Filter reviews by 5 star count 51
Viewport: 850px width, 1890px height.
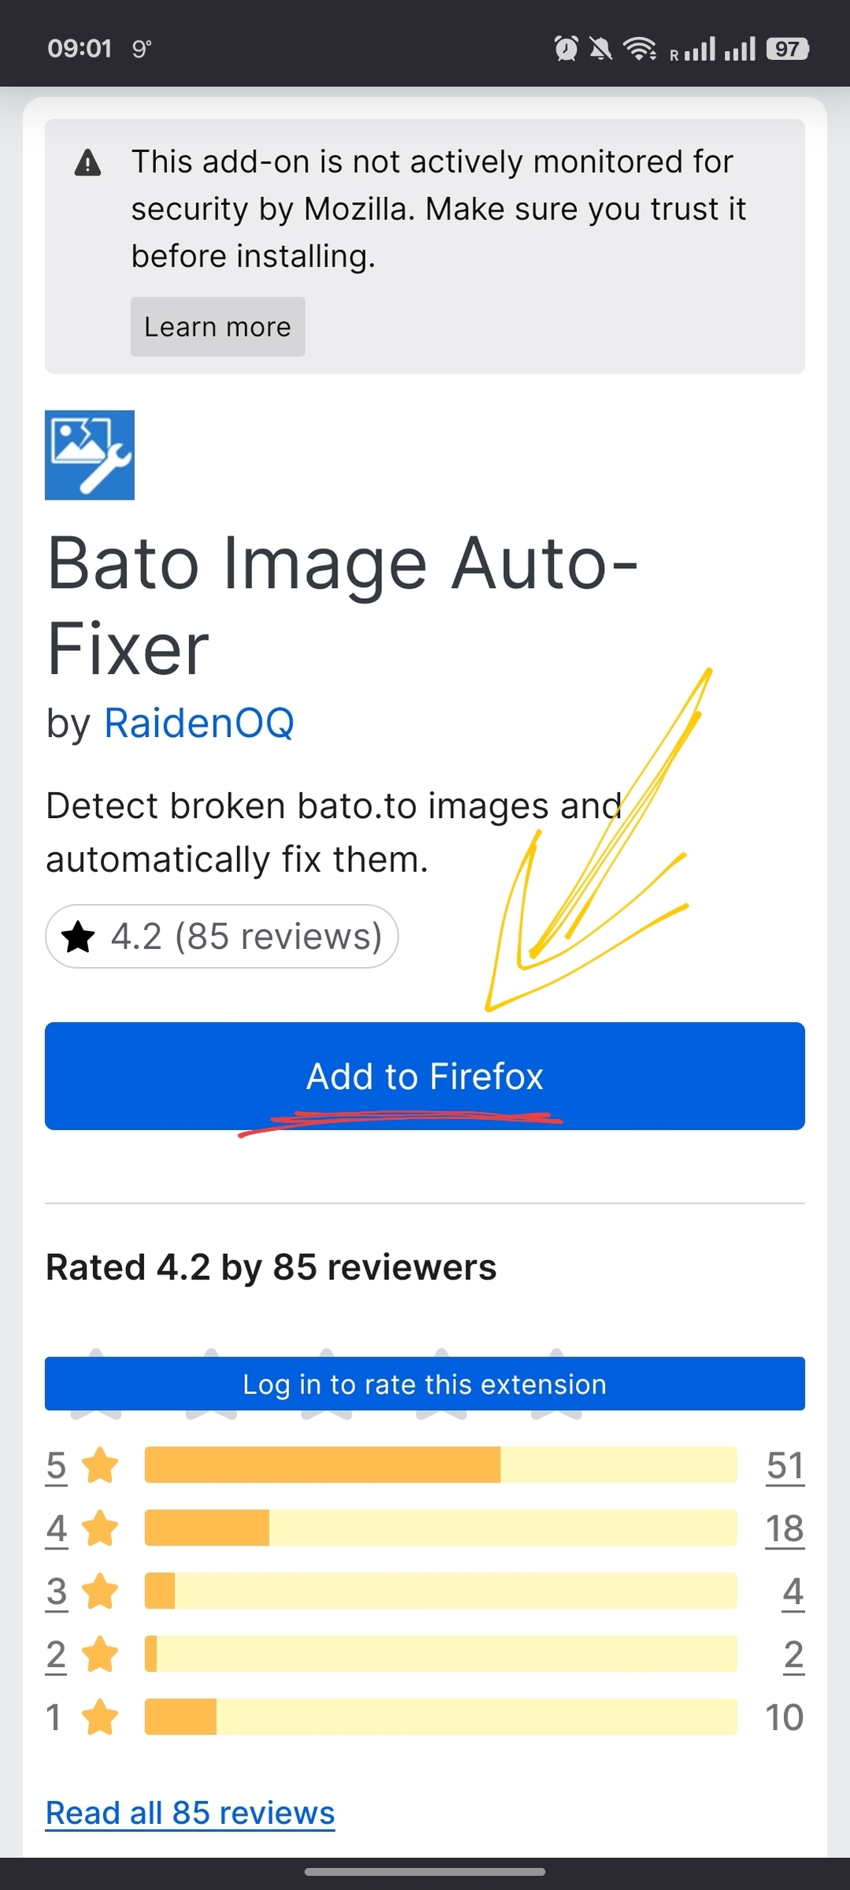click(785, 1465)
